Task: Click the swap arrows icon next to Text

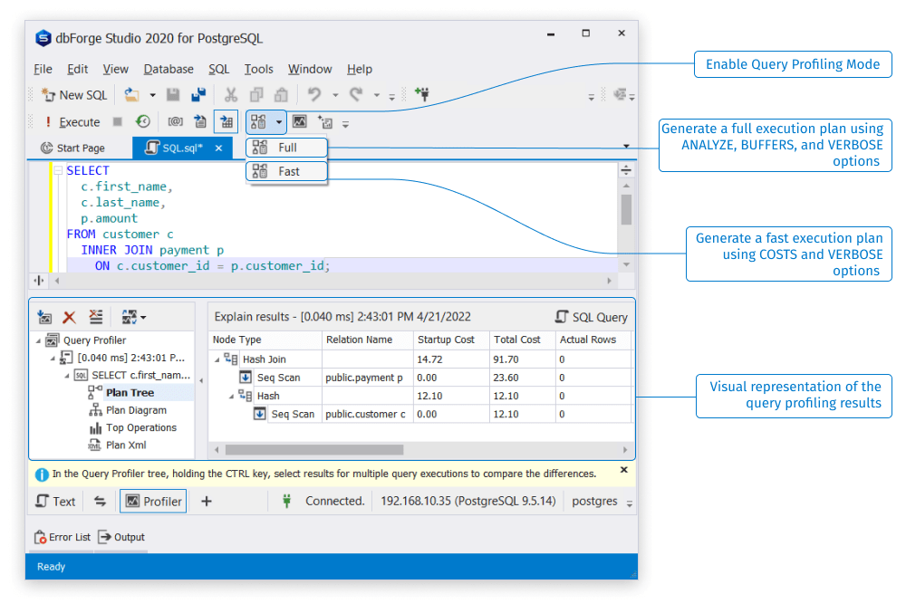Action: coord(101,501)
